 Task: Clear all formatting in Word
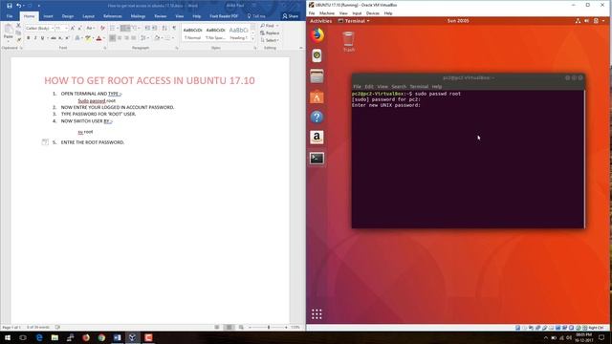pos(102,28)
